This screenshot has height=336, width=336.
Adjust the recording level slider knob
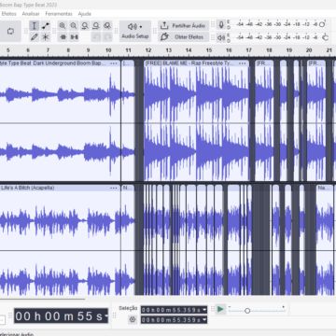322,24
